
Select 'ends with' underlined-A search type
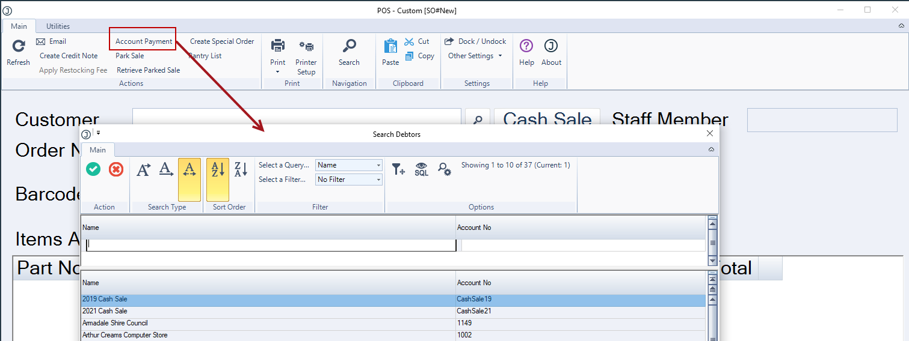click(x=166, y=170)
